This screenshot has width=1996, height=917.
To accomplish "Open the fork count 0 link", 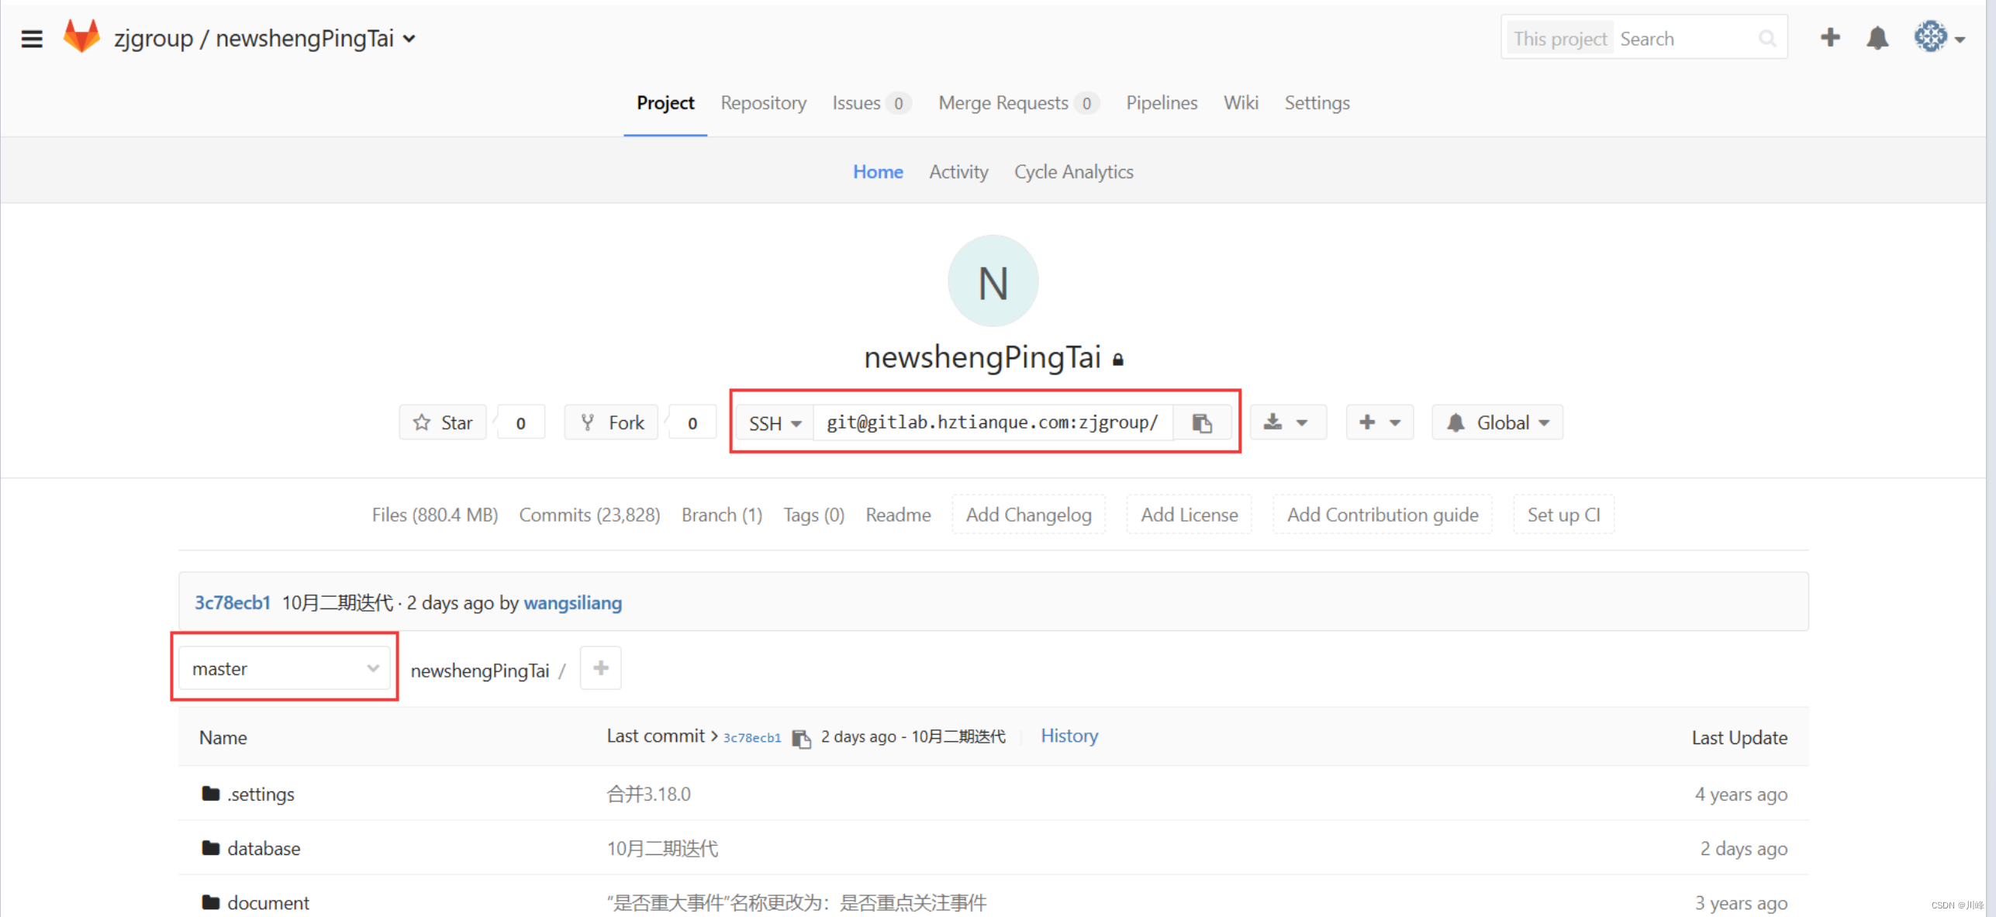I will (692, 423).
